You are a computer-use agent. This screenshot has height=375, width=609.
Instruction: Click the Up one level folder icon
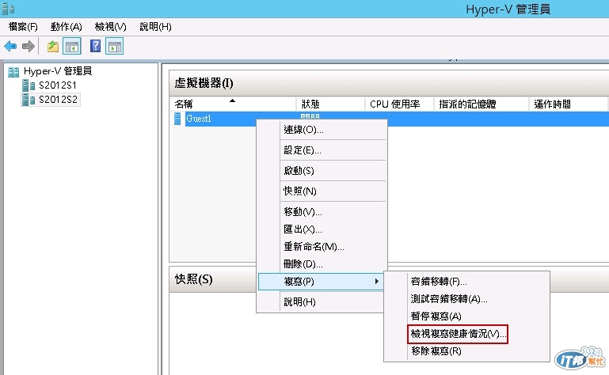pos(53,47)
